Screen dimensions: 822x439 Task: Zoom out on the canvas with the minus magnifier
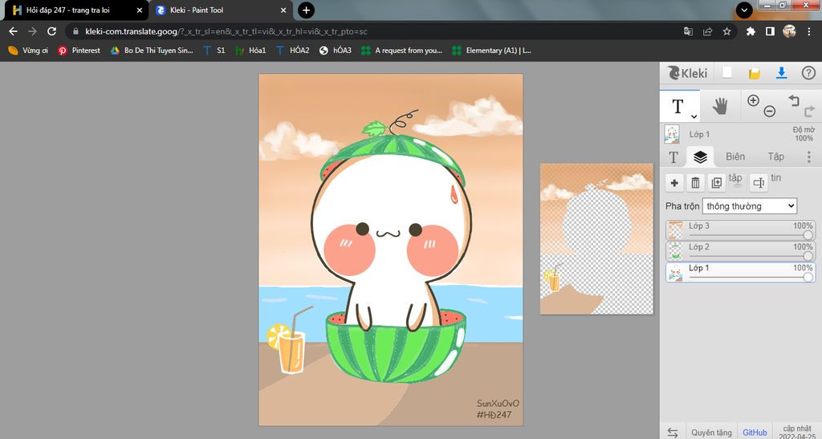point(769,112)
